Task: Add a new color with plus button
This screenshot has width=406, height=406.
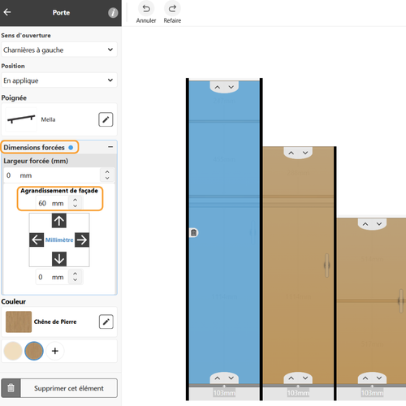Action: (55, 351)
